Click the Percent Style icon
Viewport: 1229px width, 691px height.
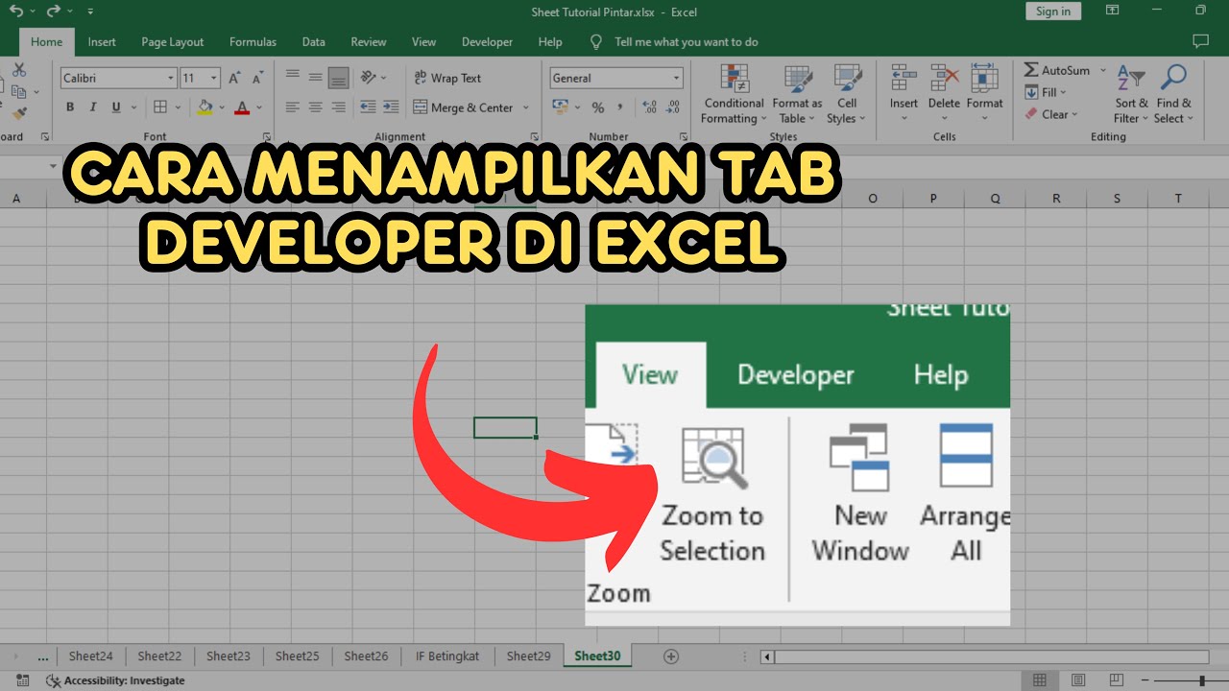[598, 107]
